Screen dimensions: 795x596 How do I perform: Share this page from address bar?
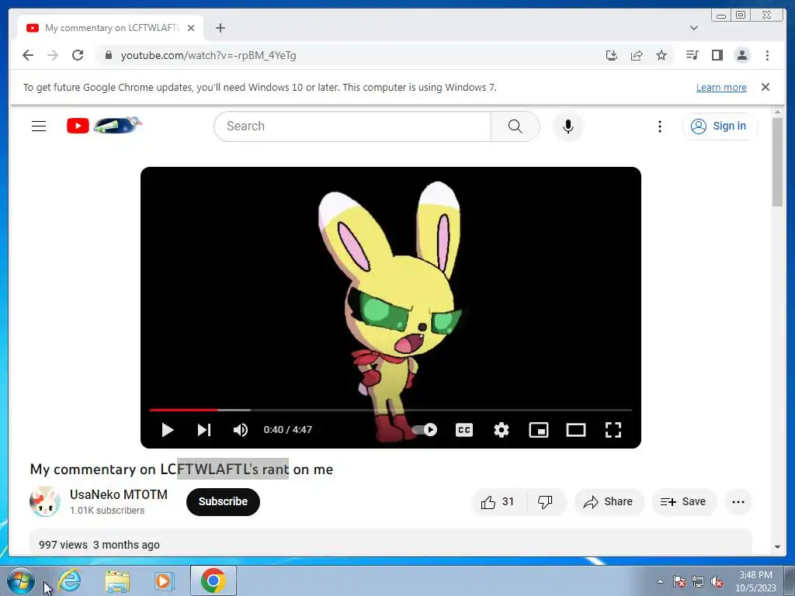tap(637, 55)
